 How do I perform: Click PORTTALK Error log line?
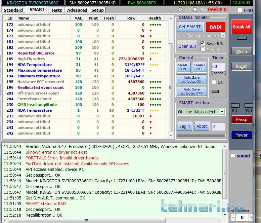[x=62, y=158]
